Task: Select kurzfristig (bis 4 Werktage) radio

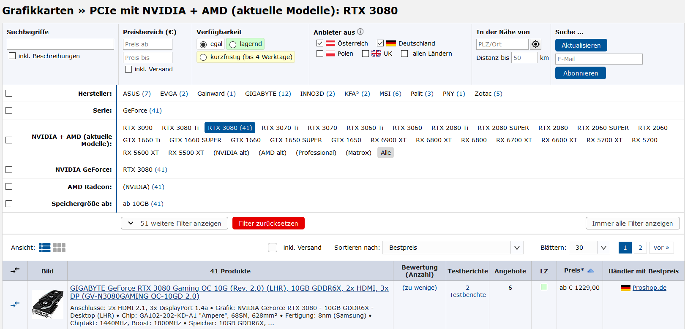Action: 203,57
